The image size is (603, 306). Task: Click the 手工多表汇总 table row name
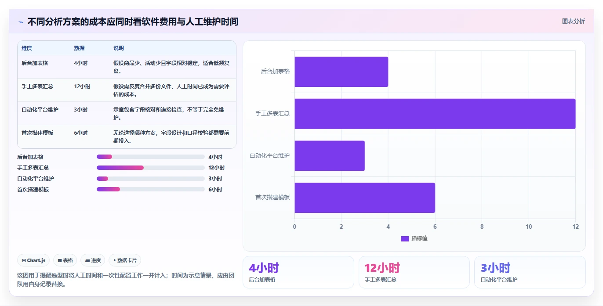pos(37,86)
